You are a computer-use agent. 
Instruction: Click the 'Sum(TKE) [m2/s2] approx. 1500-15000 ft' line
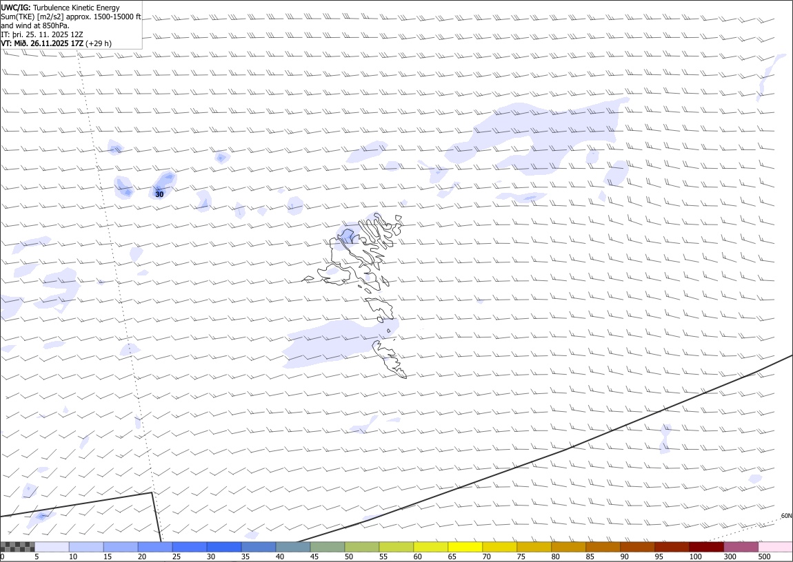tap(71, 17)
